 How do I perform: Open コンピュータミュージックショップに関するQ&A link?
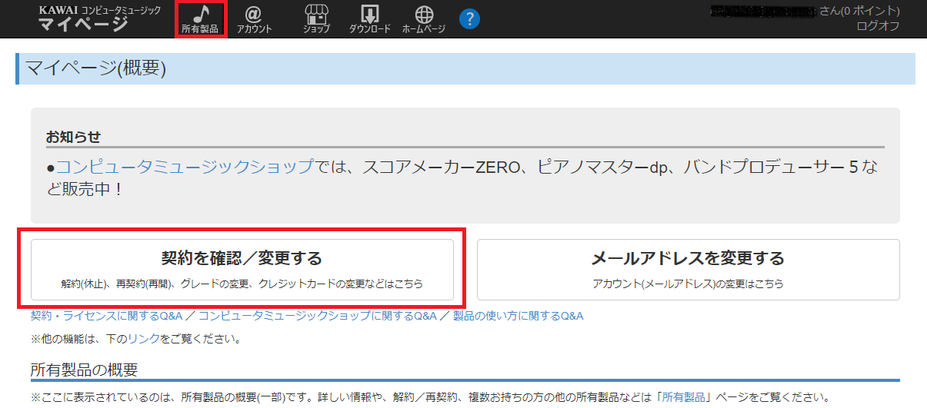point(317,316)
